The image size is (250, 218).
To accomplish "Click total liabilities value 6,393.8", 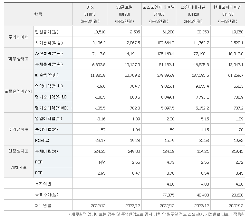I will [99, 65].
